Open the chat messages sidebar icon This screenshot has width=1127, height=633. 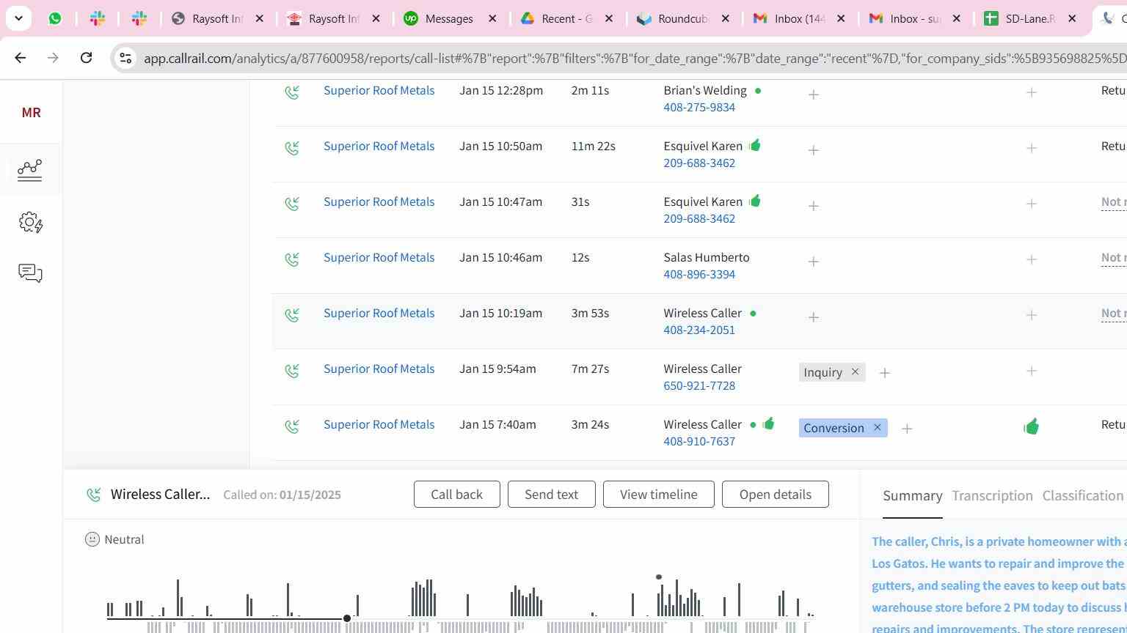point(30,273)
